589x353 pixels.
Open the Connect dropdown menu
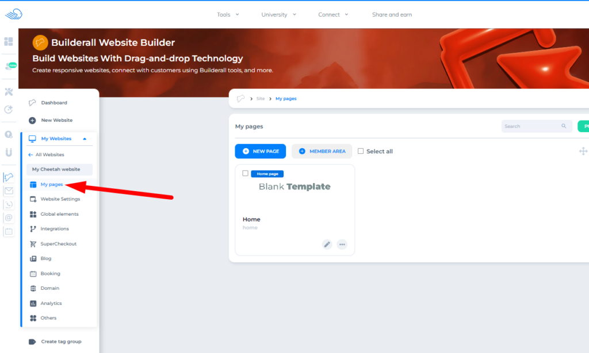tap(333, 14)
